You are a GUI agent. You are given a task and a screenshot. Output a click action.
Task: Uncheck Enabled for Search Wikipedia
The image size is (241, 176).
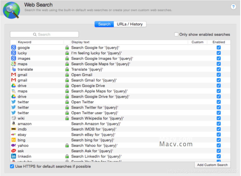(x=219, y=118)
